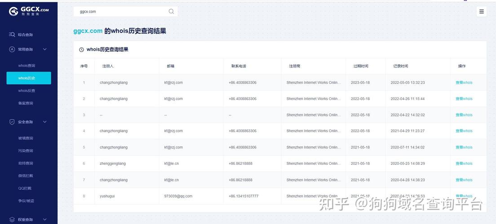Click record time 2020-05-25 14:08:29

click(407, 164)
